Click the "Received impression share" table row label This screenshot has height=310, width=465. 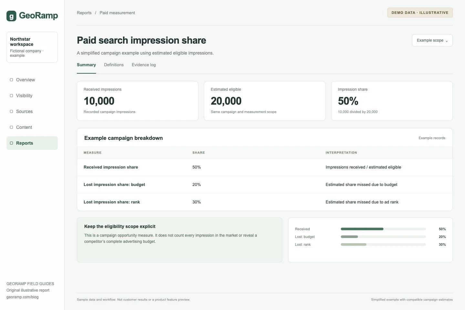coord(111,167)
